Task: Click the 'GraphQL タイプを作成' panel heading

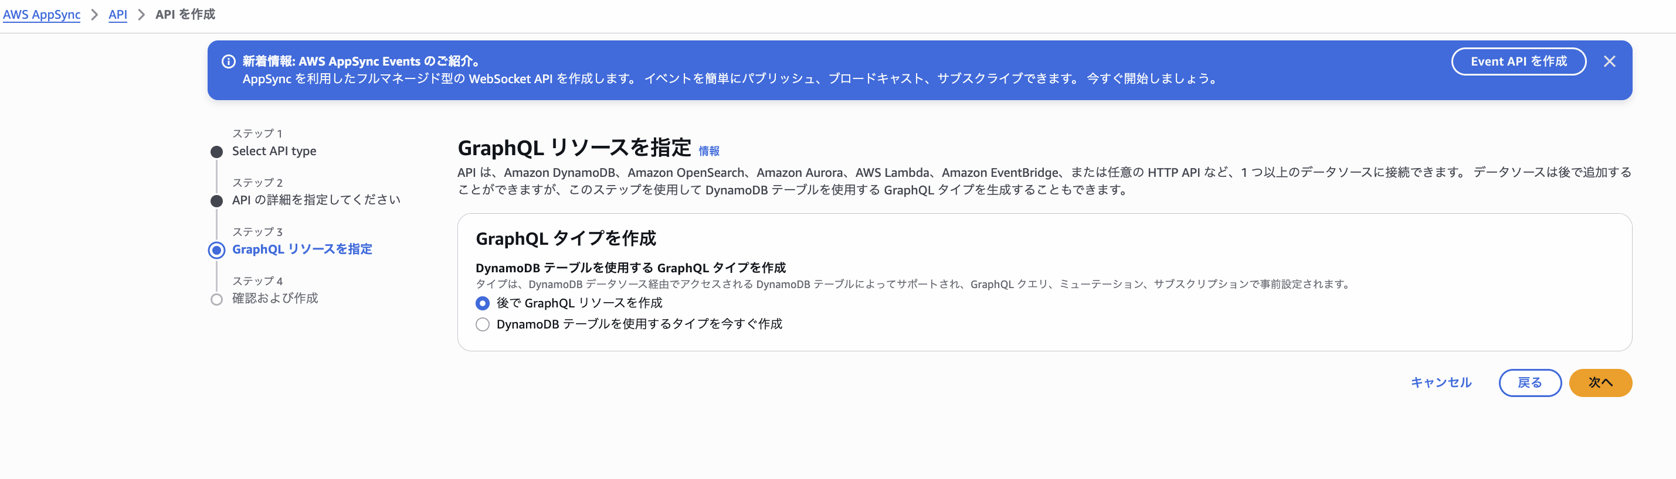Action: coord(566,238)
